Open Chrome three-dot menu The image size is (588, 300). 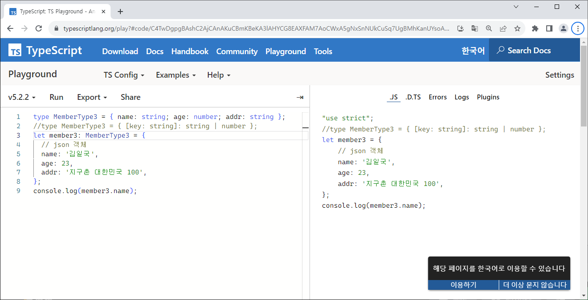pos(578,28)
